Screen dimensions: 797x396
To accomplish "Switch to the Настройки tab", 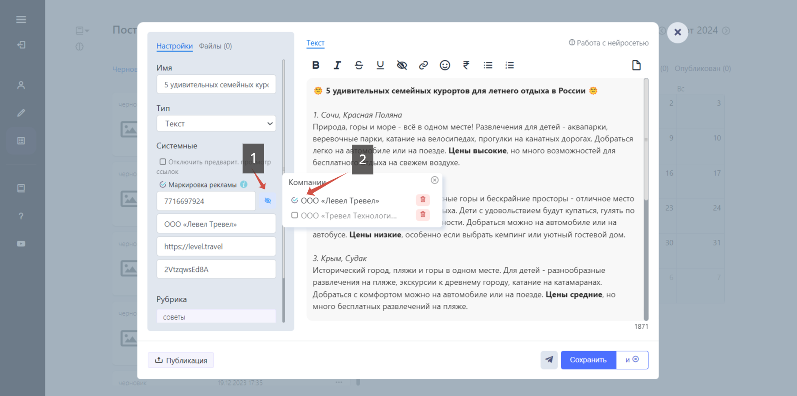I will coord(175,46).
